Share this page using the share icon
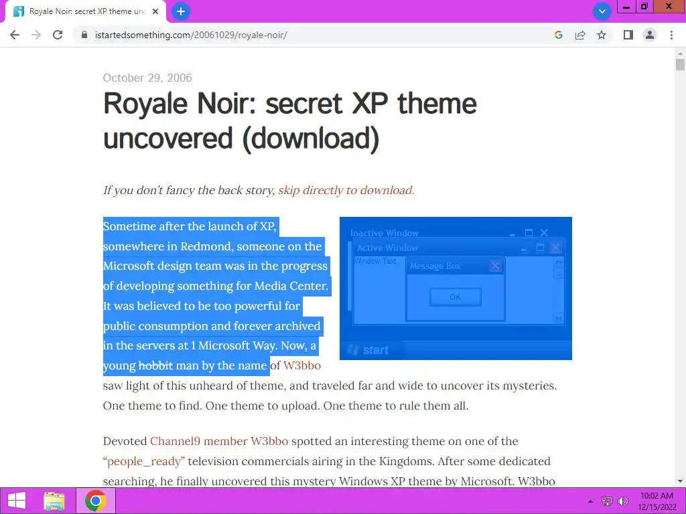 point(580,35)
